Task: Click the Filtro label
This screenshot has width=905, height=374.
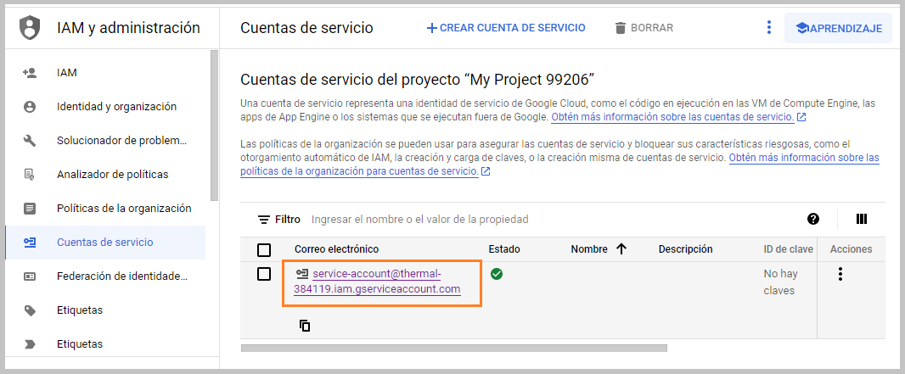Action: (288, 219)
